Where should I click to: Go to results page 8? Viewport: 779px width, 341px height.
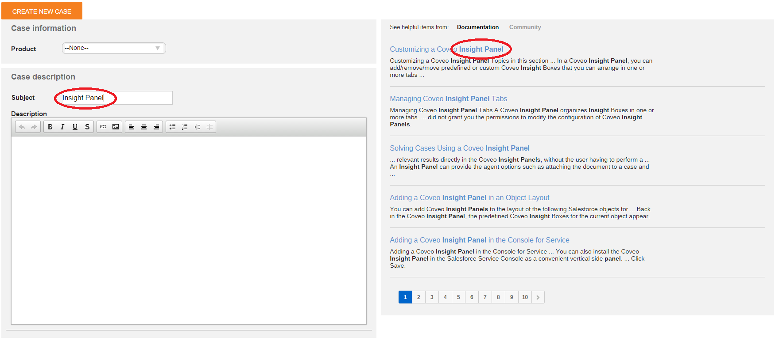point(498,297)
